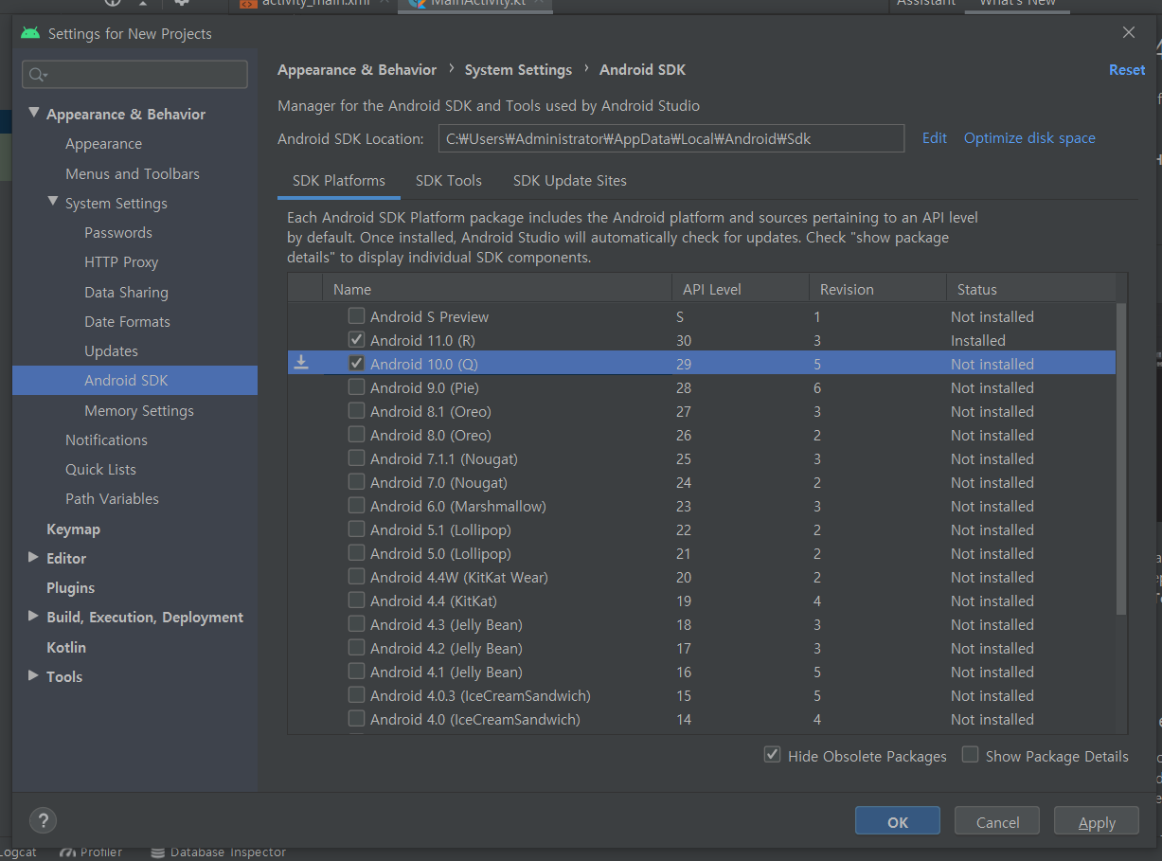Viewport: 1162px width, 861px height.
Task: Click the Reset link
Action: [x=1127, y=69]
